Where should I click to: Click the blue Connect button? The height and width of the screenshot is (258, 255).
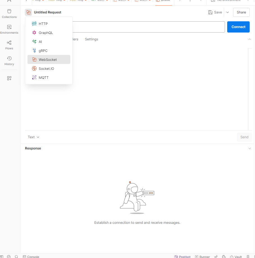pos(238,27)
